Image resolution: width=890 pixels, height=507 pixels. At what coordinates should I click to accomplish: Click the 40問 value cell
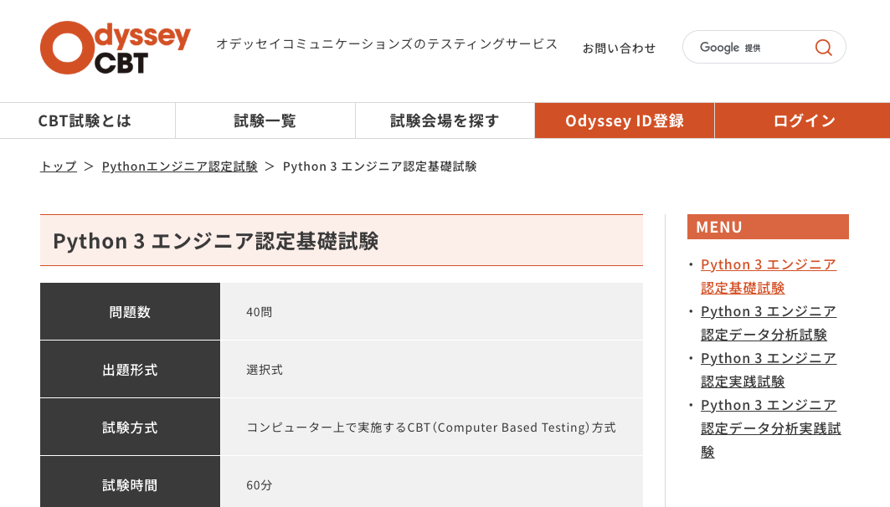click(431, 311)
